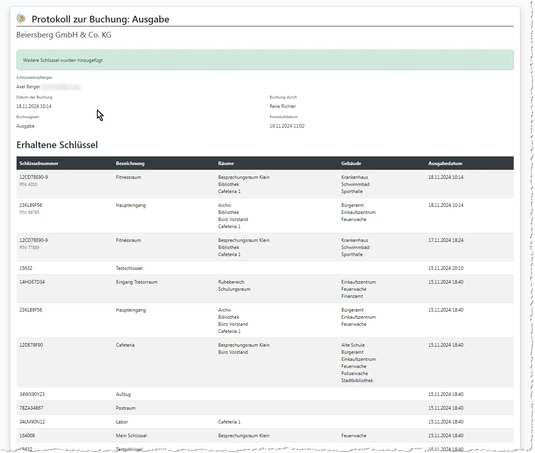The height and width of the screenshot is (453, 535).
Task: Select the PIN: 98765 label
Action: 30,212
